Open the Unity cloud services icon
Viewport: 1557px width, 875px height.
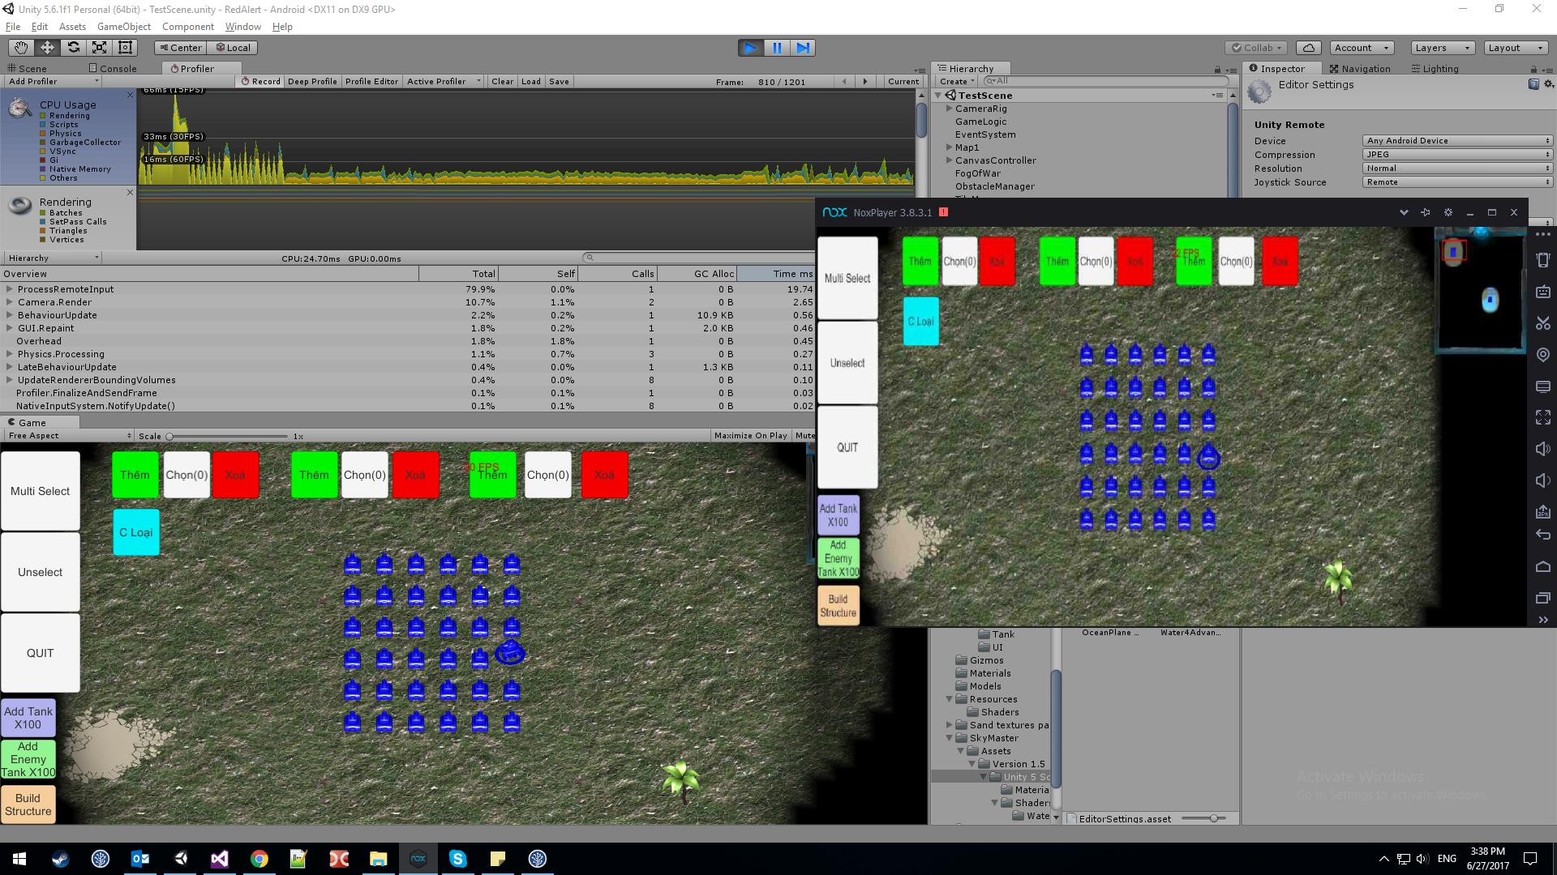coord(1309,48)
